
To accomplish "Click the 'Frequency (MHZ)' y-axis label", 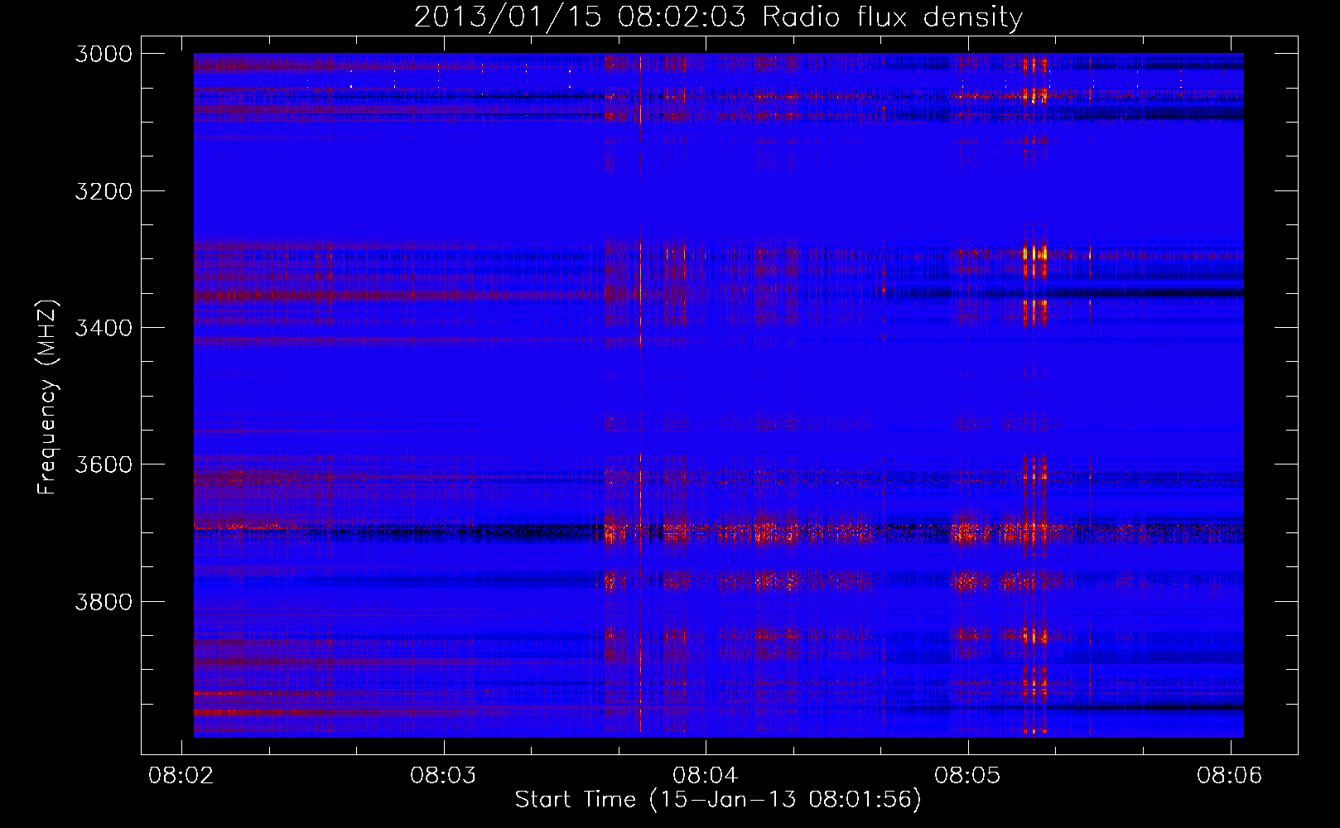I will pos(47,397).
